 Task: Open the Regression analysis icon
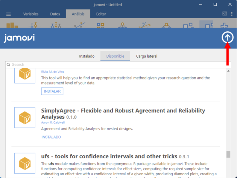[79, 25]
